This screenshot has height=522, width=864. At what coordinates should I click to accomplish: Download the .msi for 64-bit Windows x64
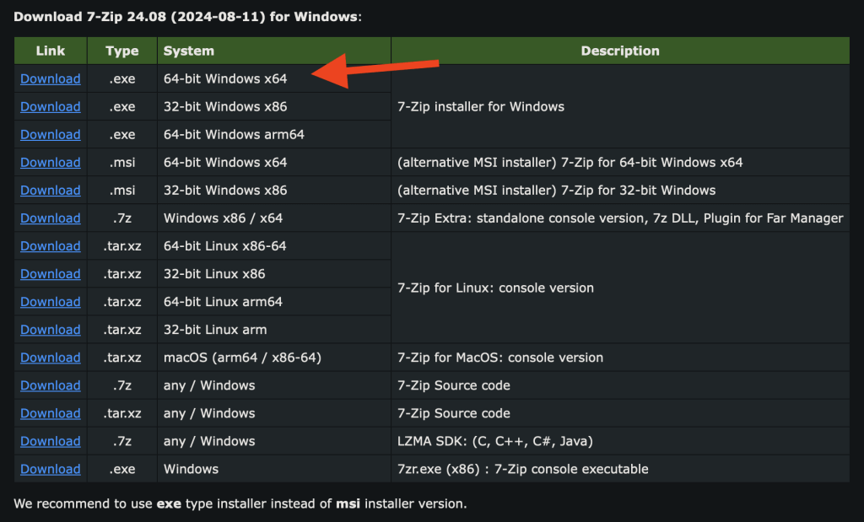pyautogui.click(x=51, y=163)
